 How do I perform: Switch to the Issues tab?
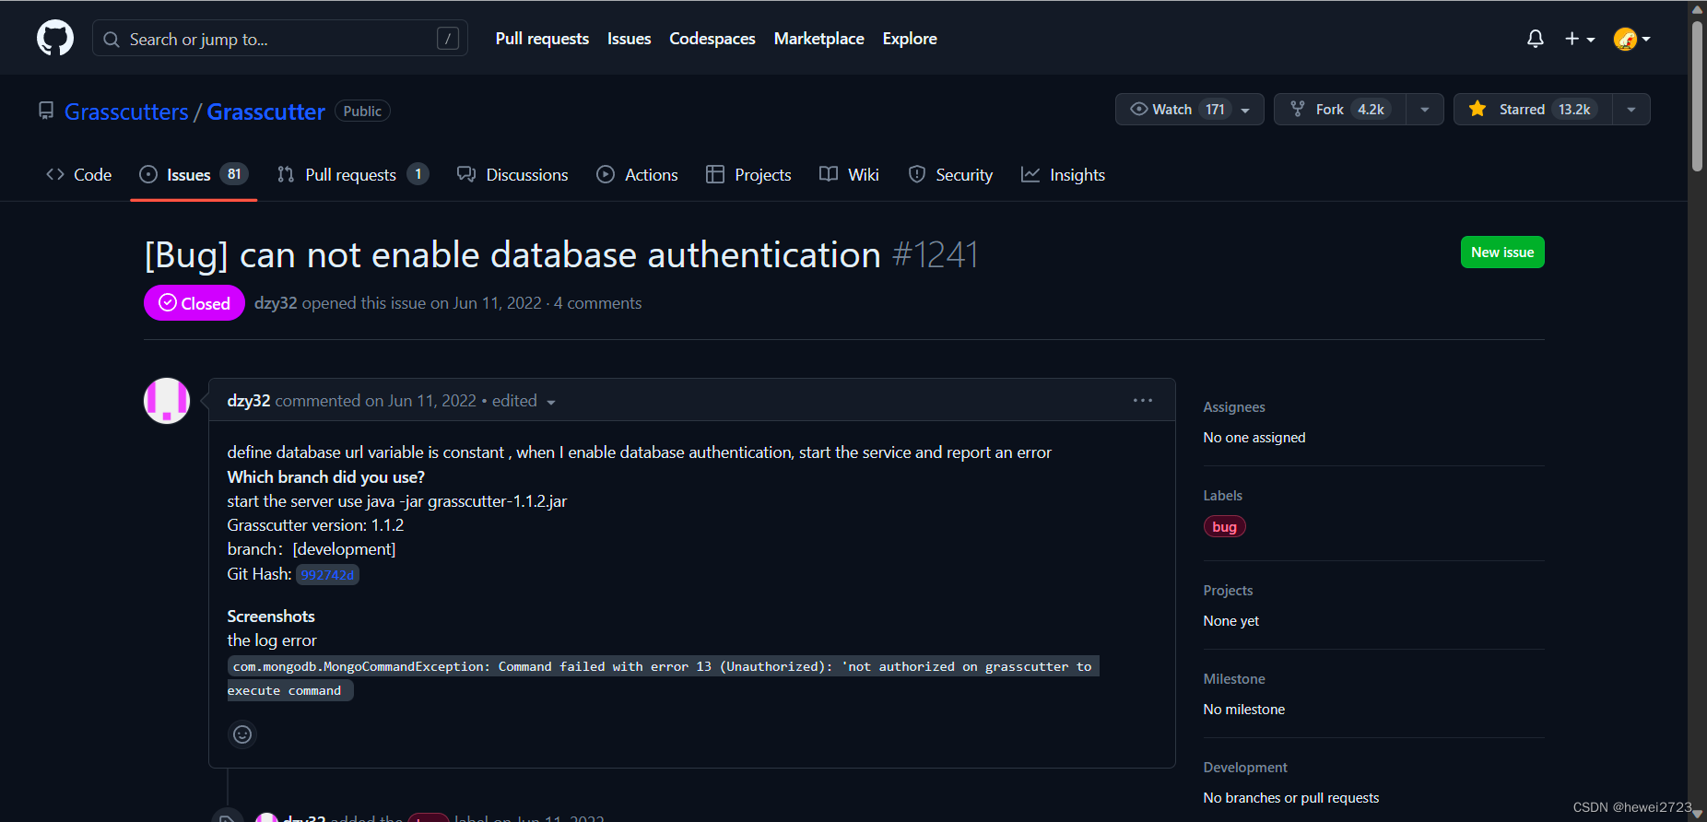(x=194, y=175)
